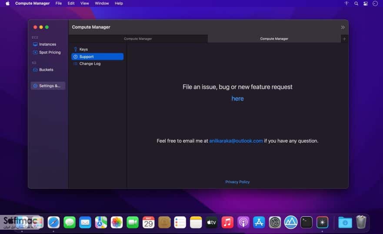Open Maps from the Dock

click(101, 222)
